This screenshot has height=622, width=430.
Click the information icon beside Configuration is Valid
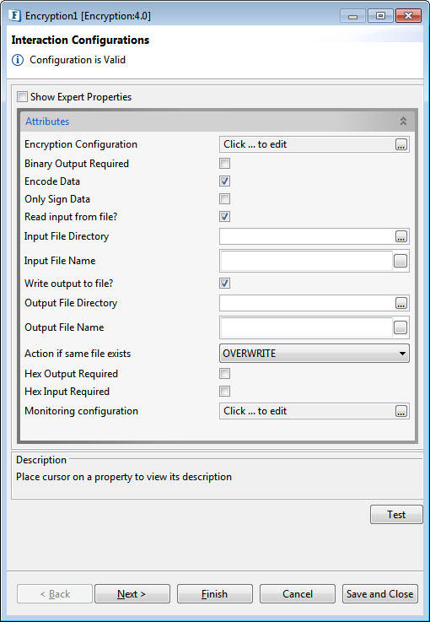click(18, 60)
